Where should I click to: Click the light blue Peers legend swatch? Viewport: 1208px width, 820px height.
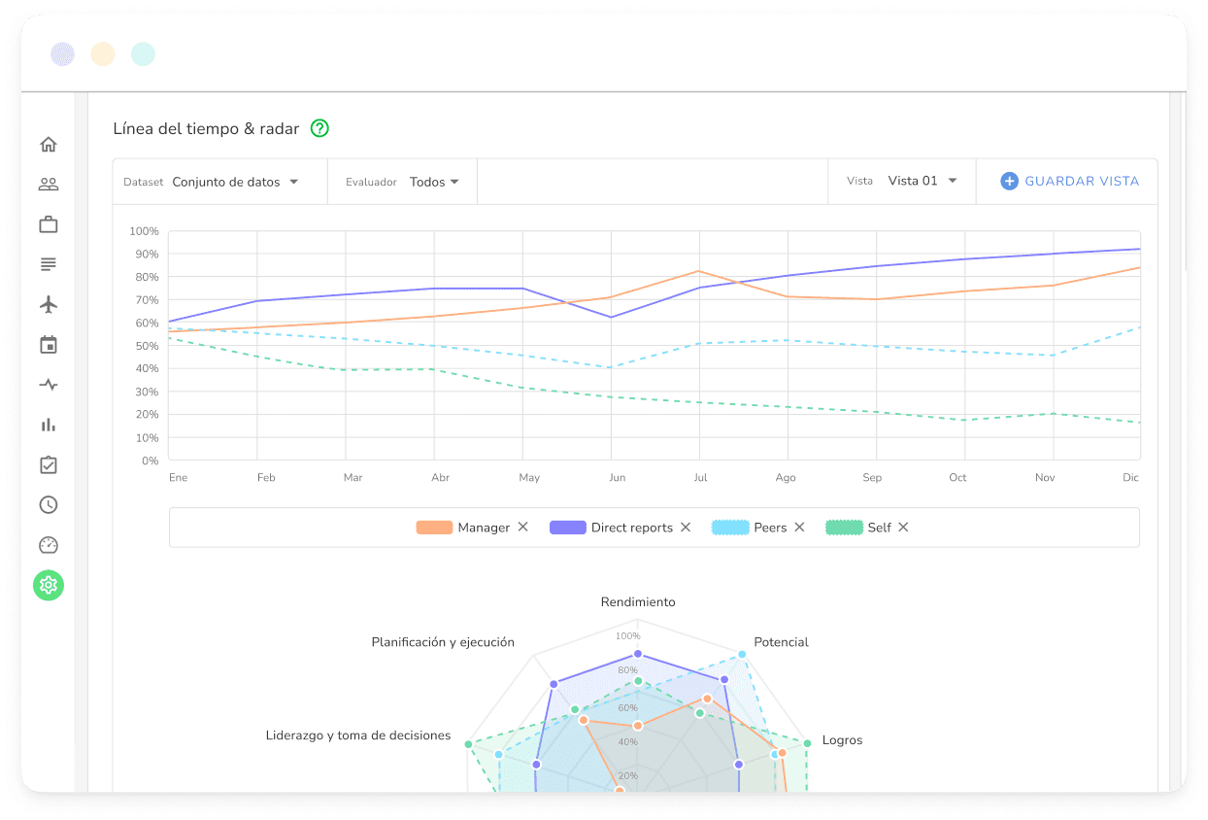point(730,528)
